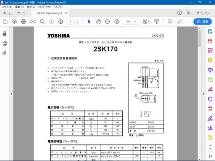This screenshot has height=161, width=215.
Task: Click the vertical scrollbar thumb
Action: pyautogui.click(x=200, y=39)
